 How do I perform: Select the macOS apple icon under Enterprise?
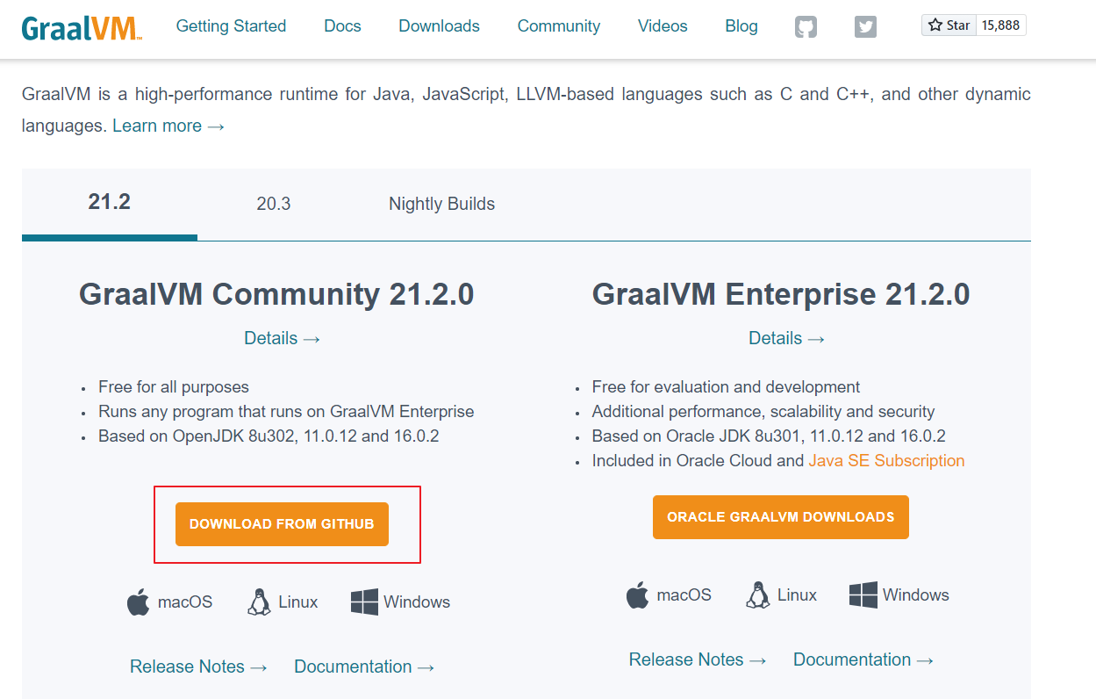(637, 595)
